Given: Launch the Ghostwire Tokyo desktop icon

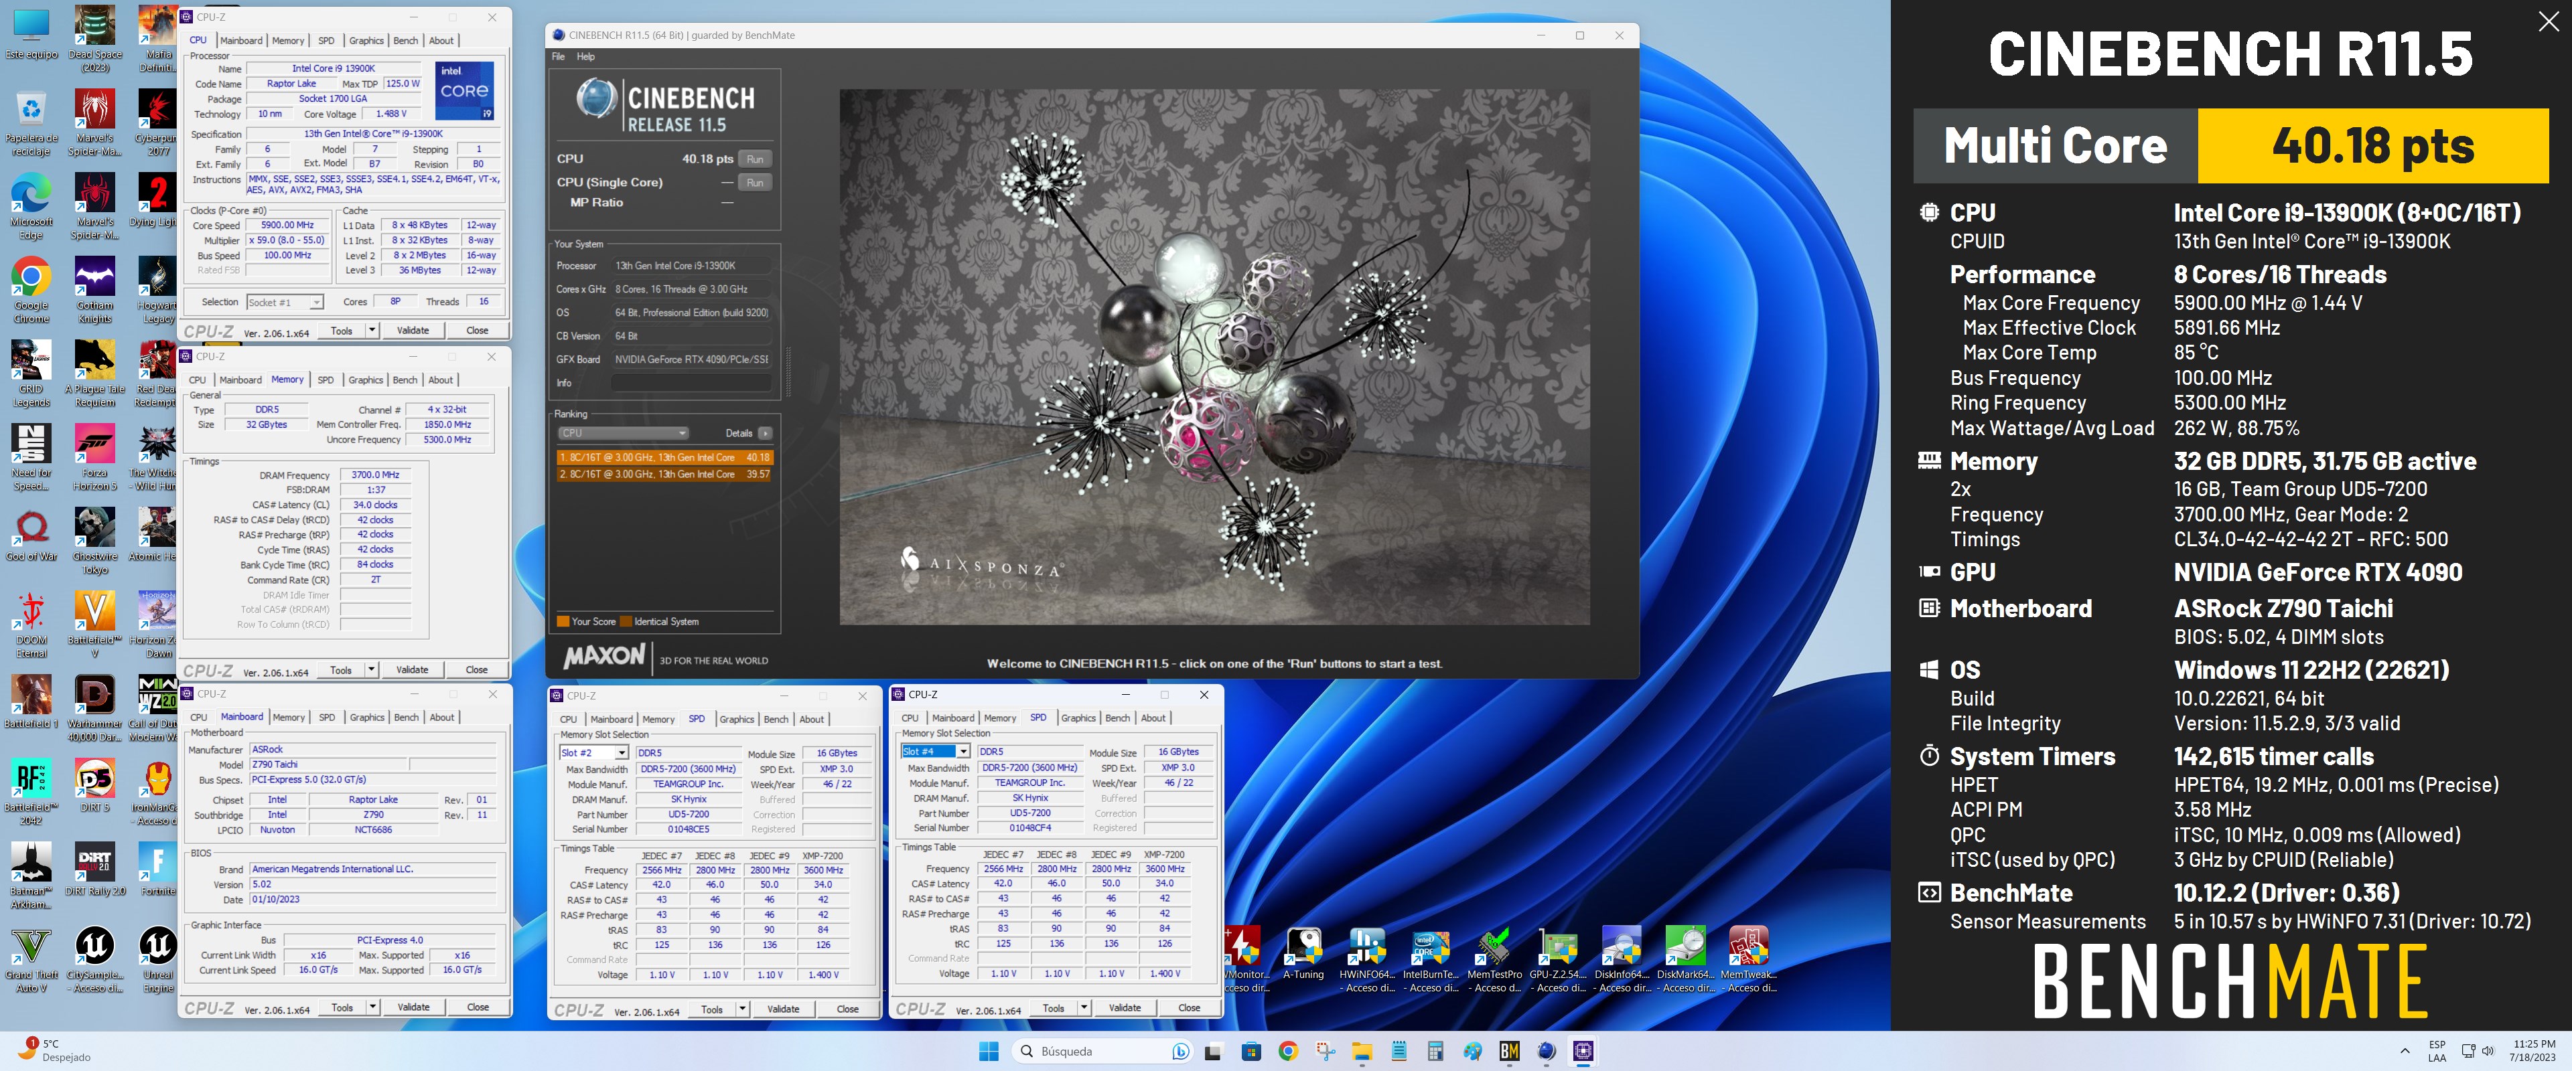Looking at the screenshot, I should coord(95,542).
